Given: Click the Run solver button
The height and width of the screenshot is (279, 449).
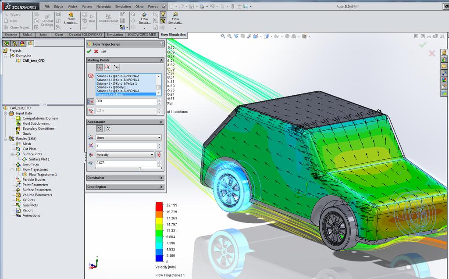Looking at the screenshot, I should (x=92, y=18).
